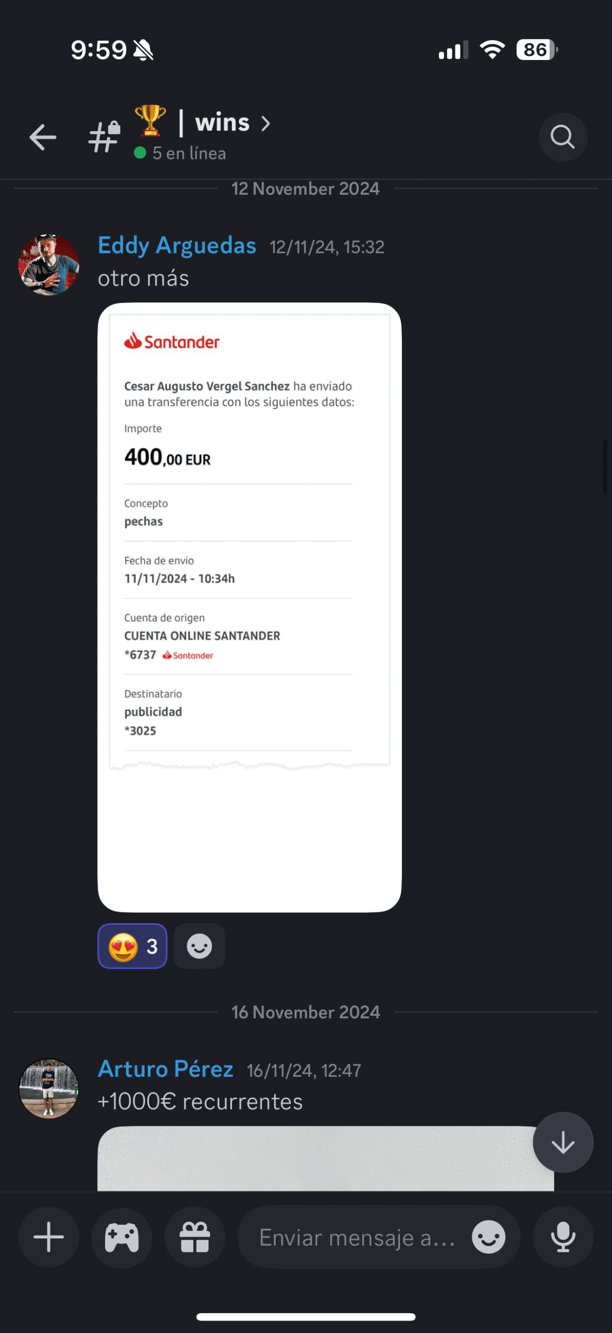612x1333 pixels.
Task: Click the private channel hashtag lock icon
Action: (x=105, y=137)
